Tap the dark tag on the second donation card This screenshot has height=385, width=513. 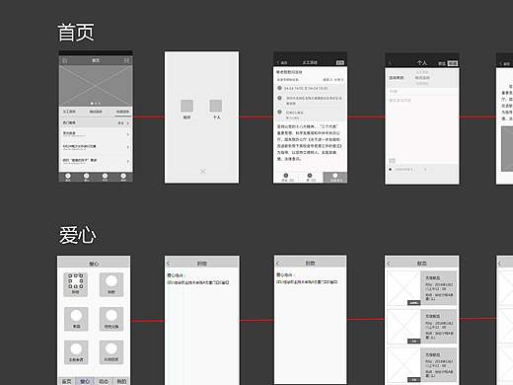(413, 342)
